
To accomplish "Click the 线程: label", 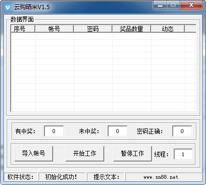I will coord(161,154).
